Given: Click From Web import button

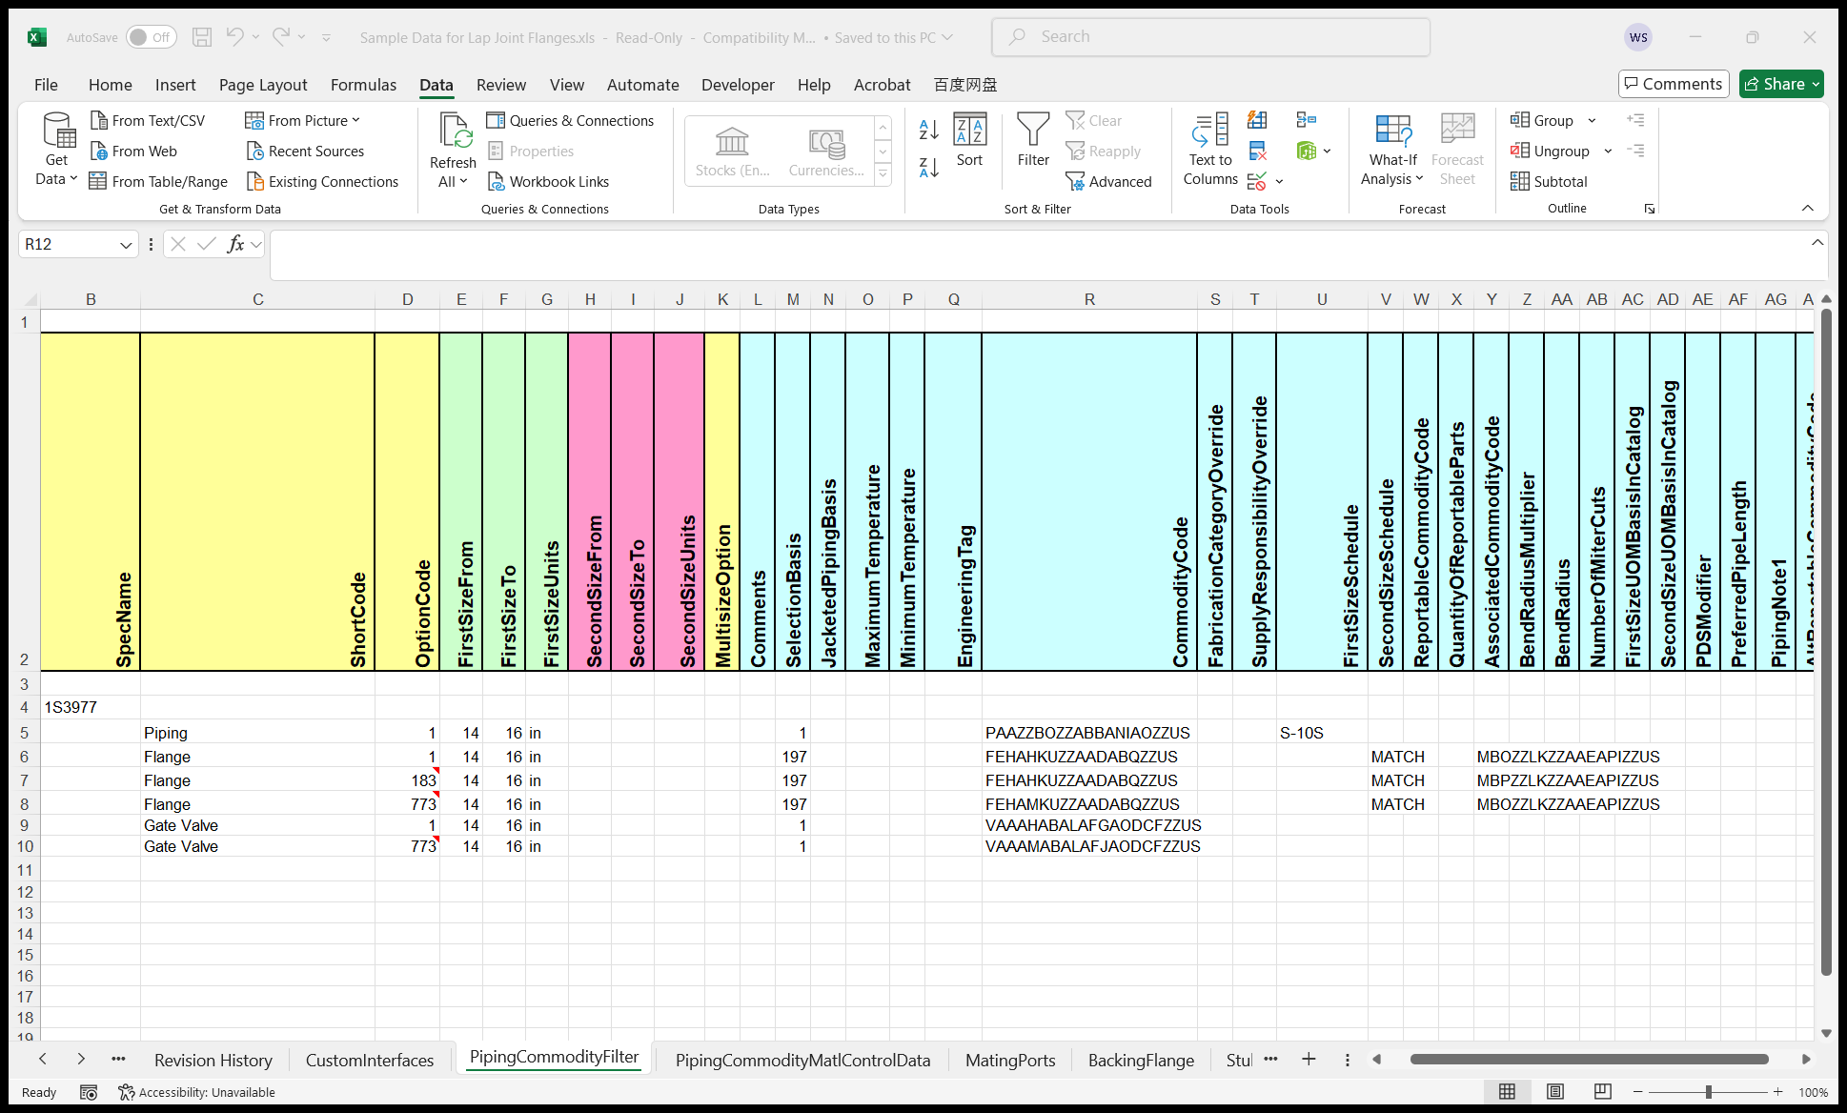Looking at the screenshot, I should [133, 151].
